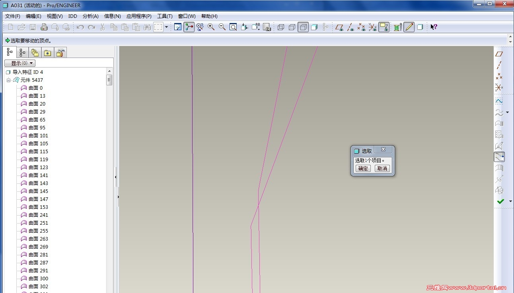The image size is (514, 293).
Task: Select 曲面 65 in the model tree
Action: 37,120
